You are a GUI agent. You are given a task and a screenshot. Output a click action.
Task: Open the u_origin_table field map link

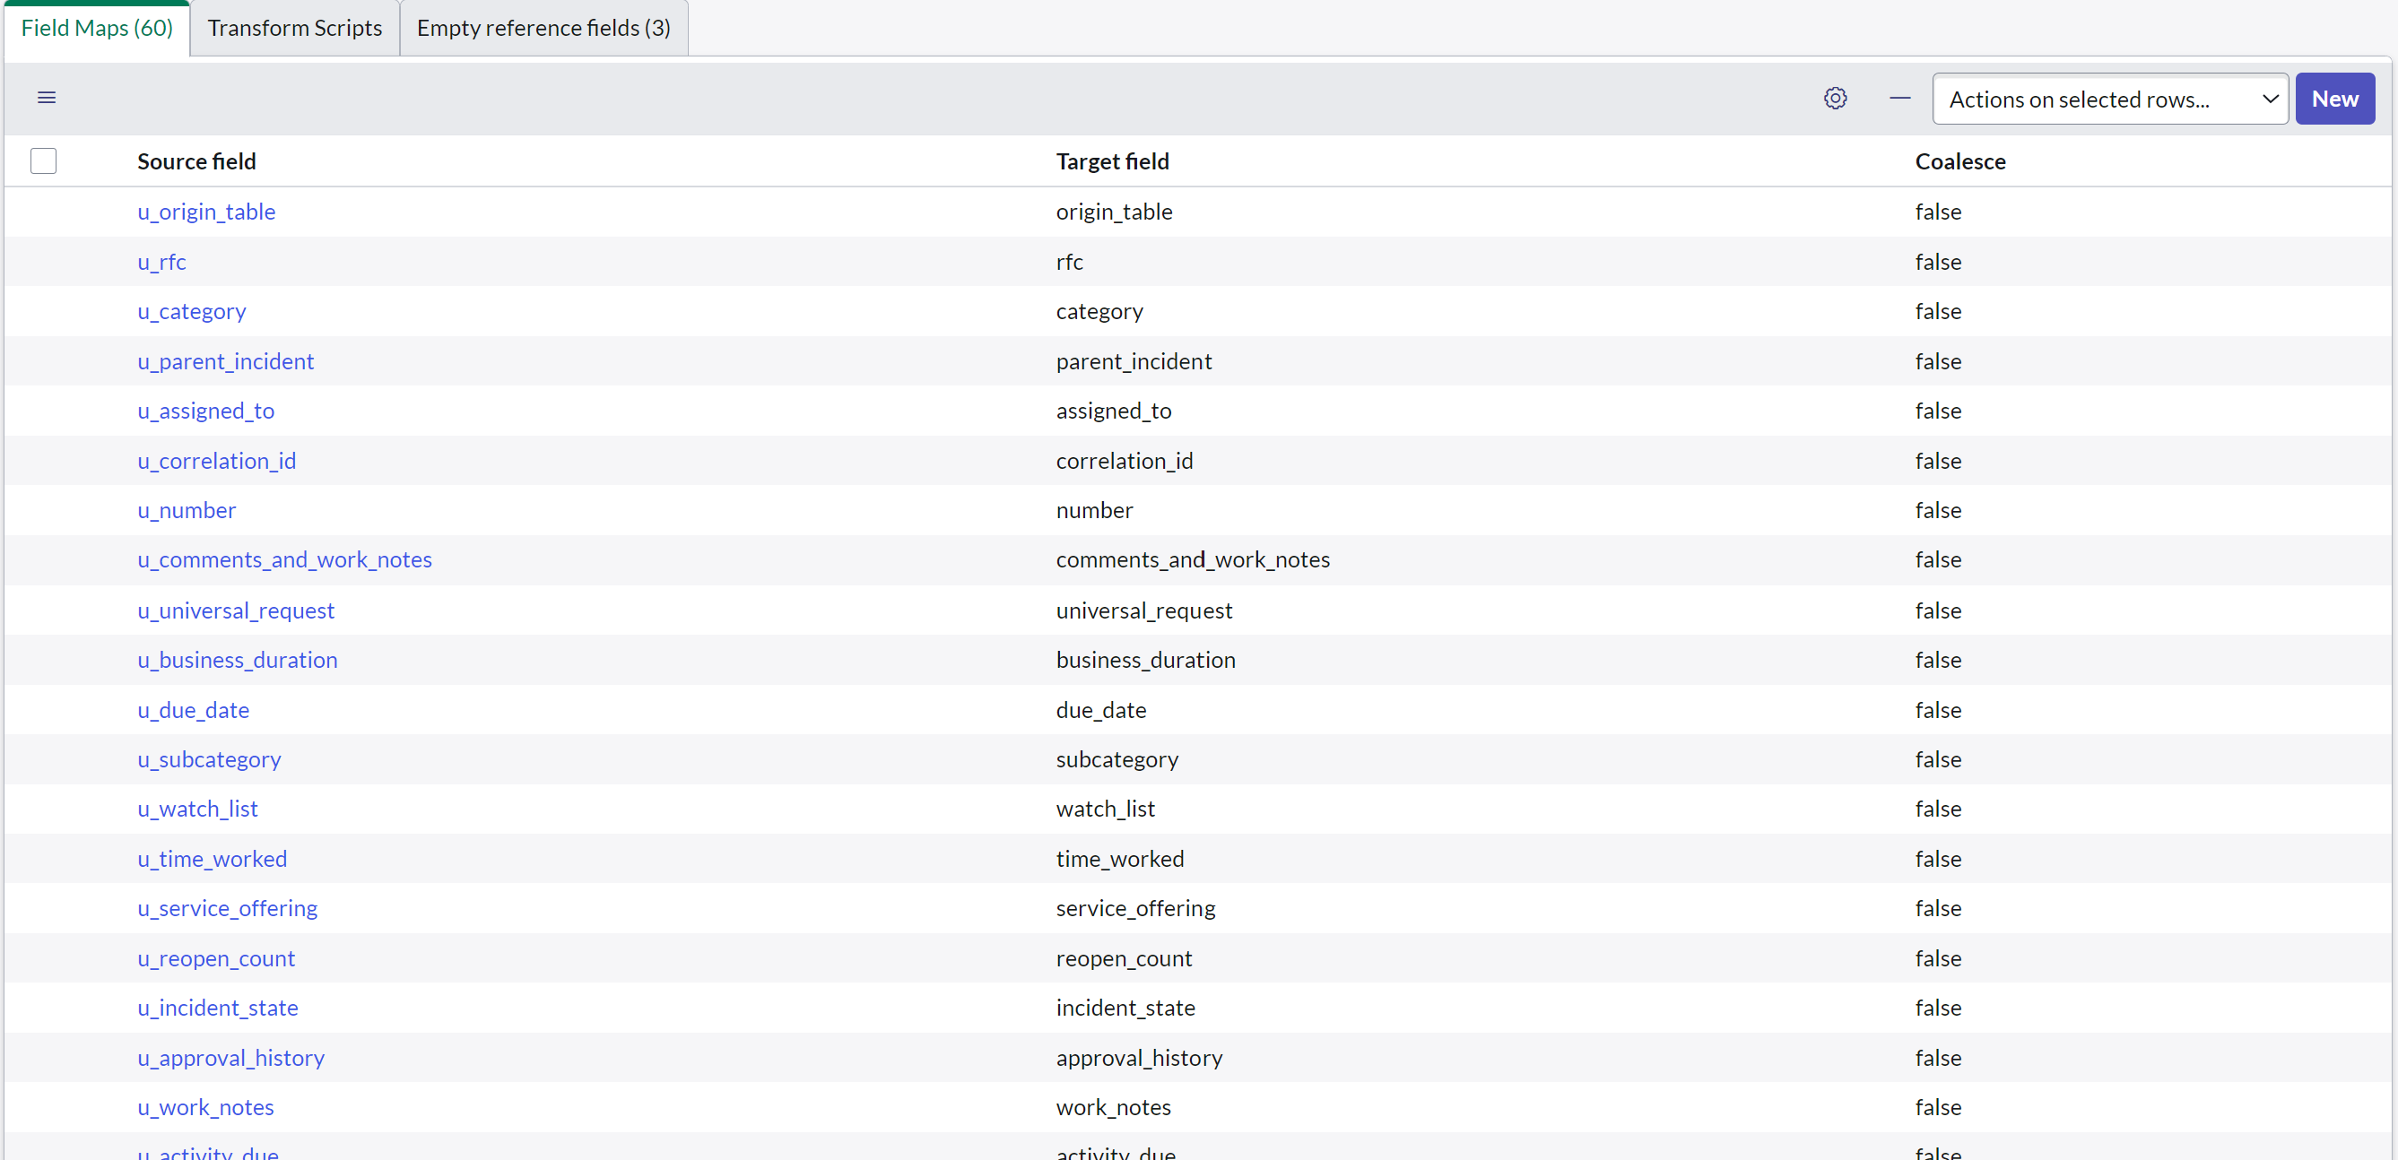[x=205, y=212]
